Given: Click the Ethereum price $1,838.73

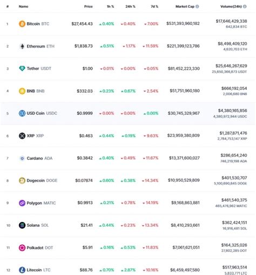Looking at the screenshot, I should coord(84,46).
